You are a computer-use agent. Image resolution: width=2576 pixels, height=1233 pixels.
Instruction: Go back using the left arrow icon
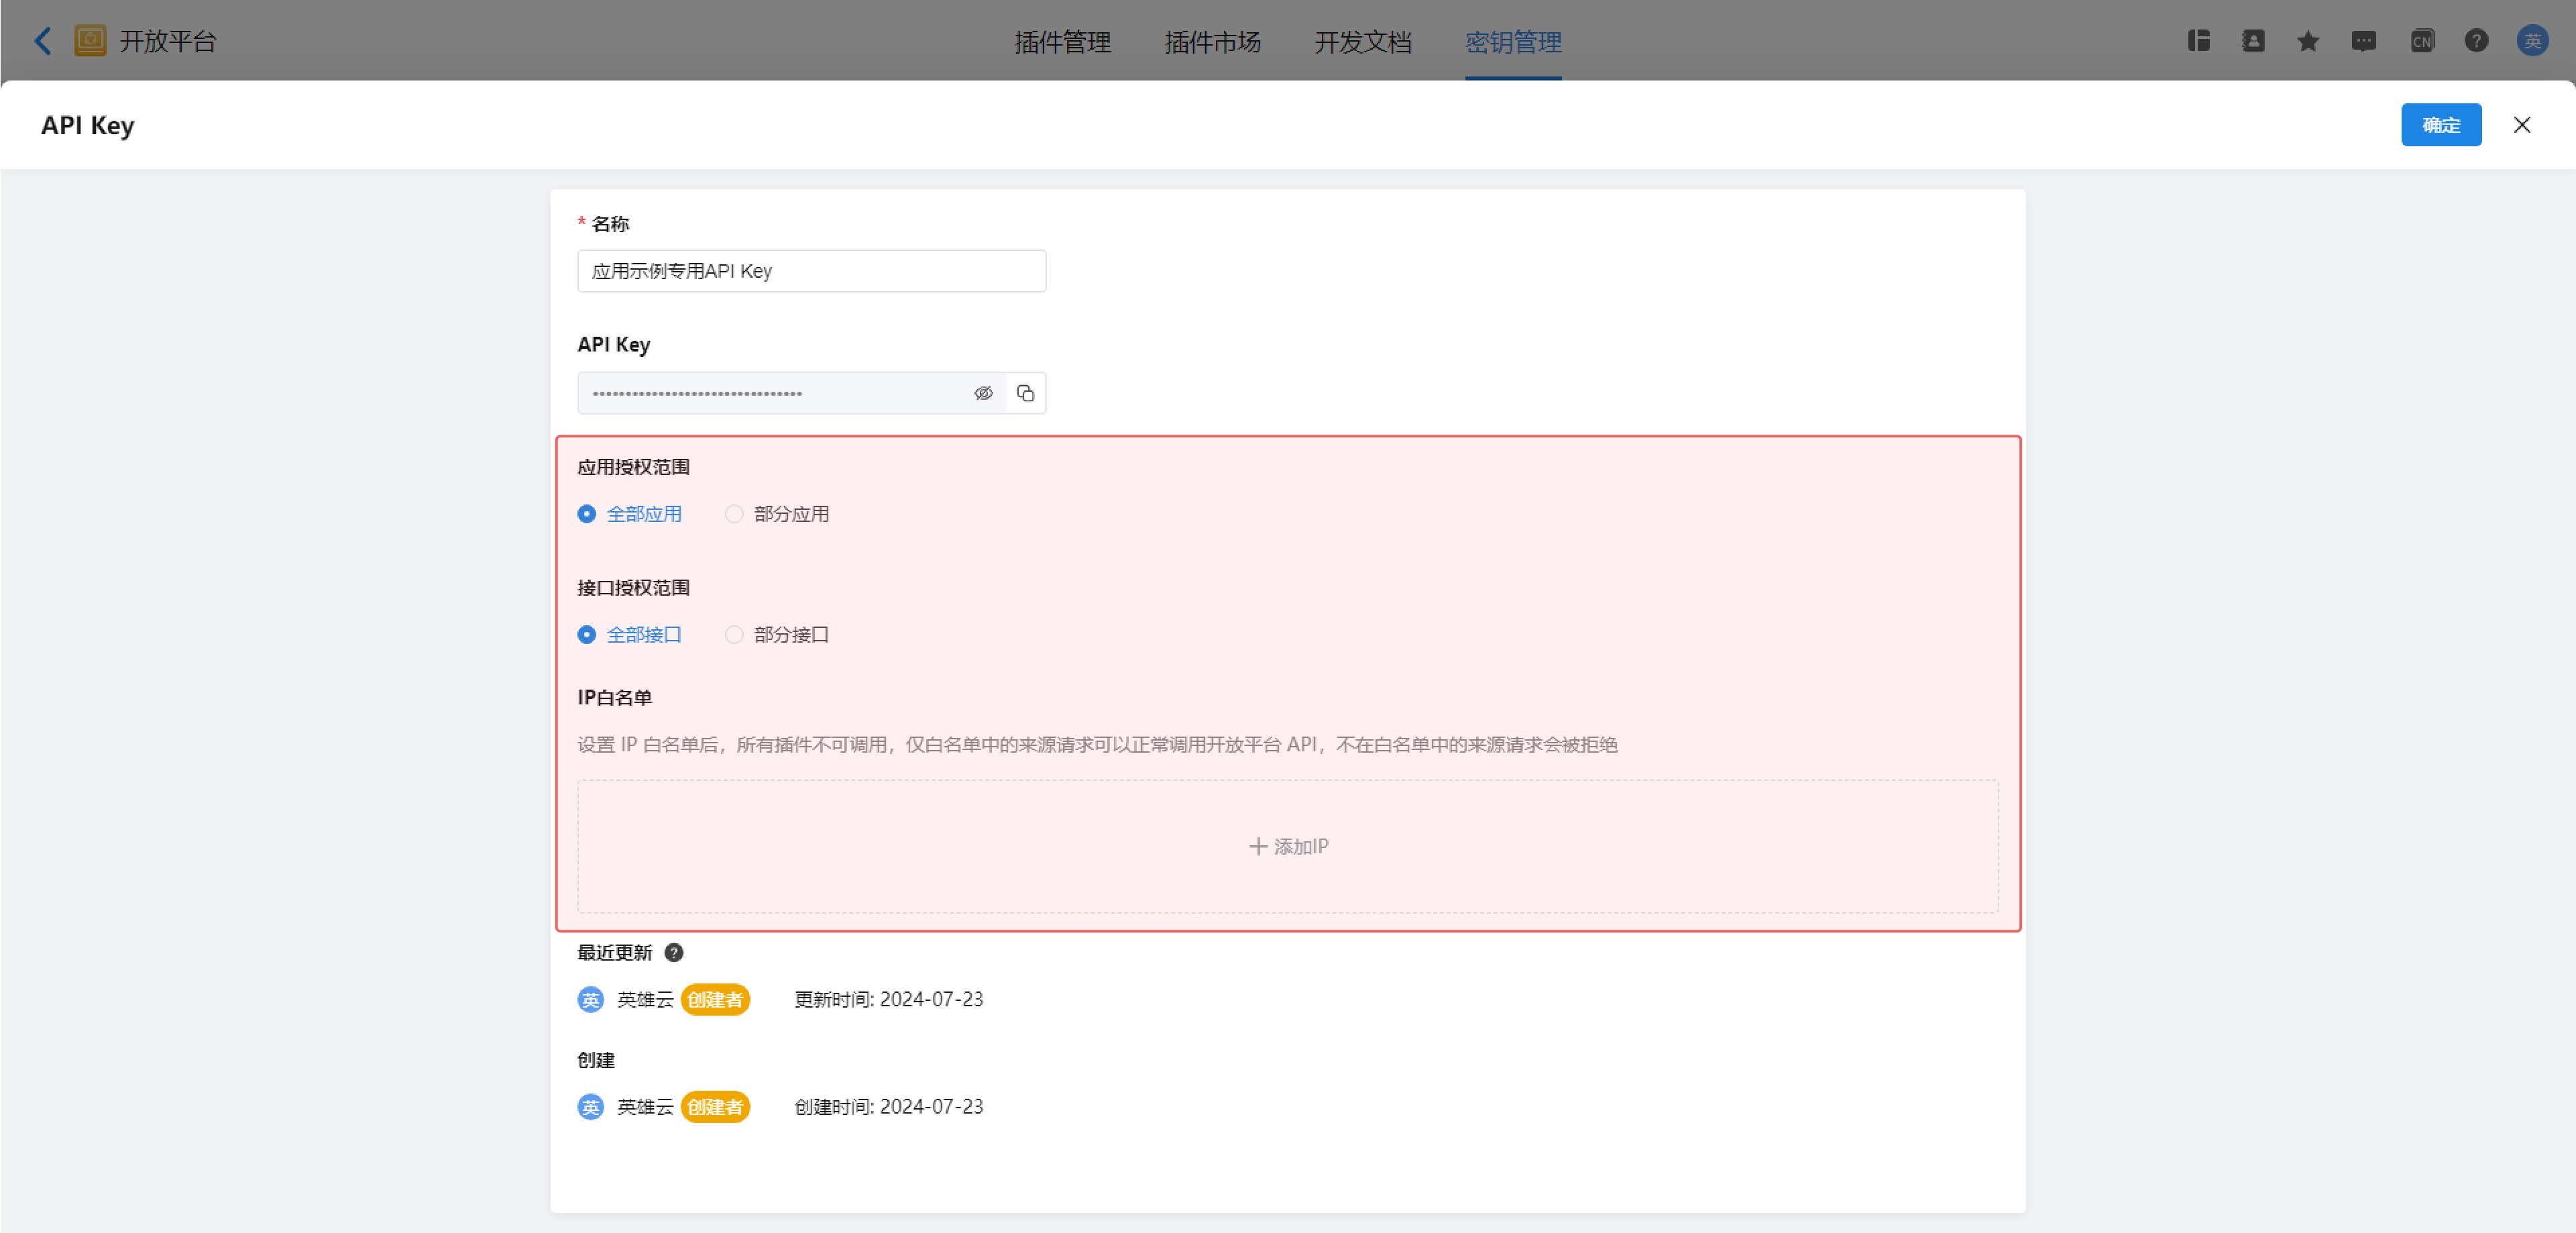[43, 41]
